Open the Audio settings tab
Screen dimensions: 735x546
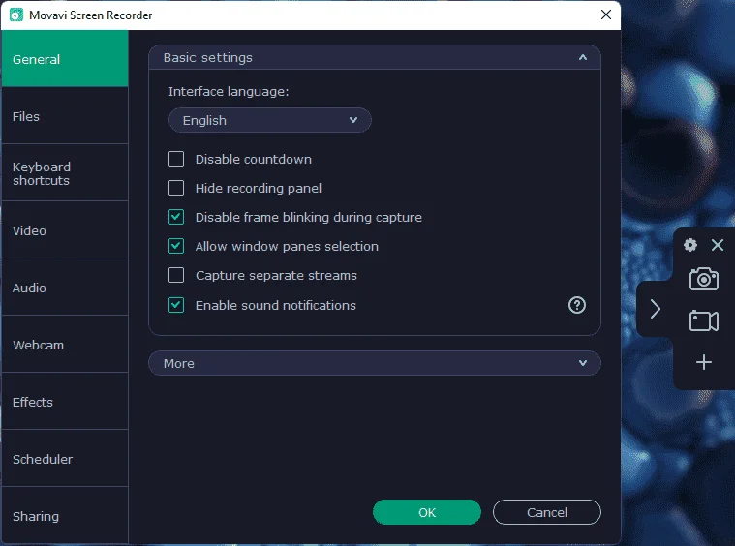[x=65, y=288]
